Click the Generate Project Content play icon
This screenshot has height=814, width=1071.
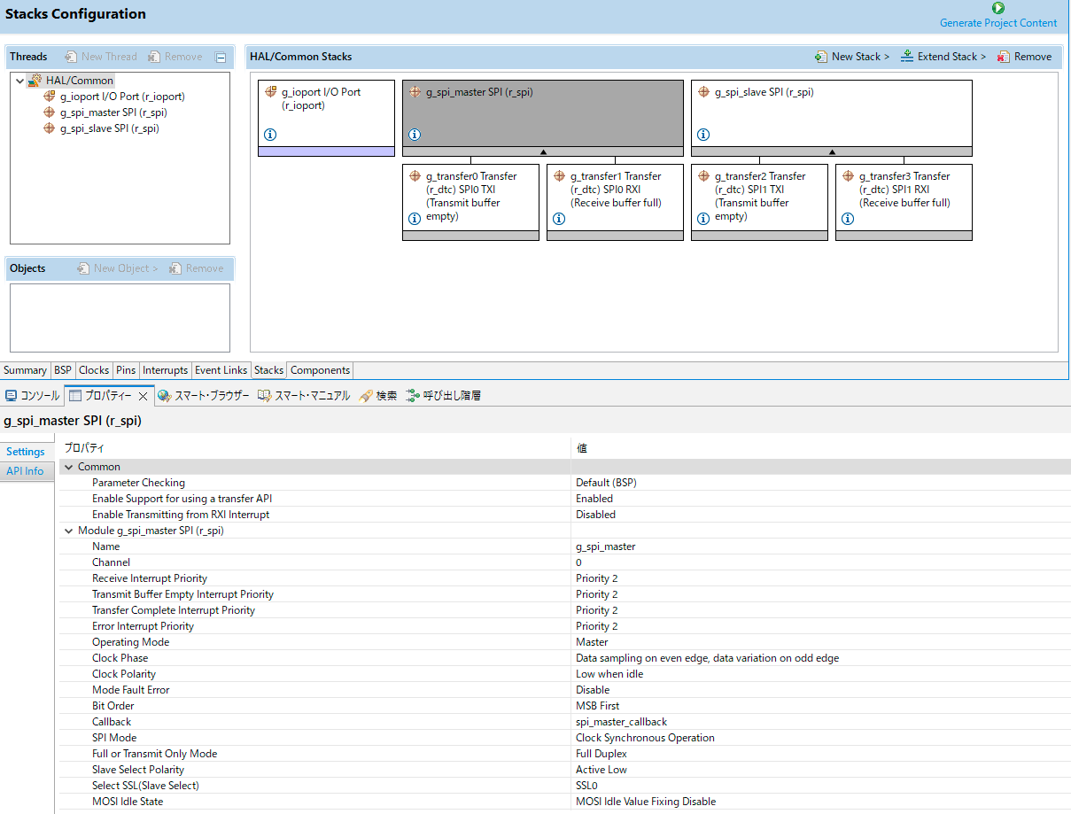pos(998,8)
